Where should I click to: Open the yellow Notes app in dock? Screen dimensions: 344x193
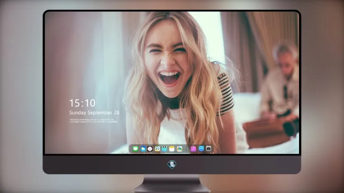172,149
